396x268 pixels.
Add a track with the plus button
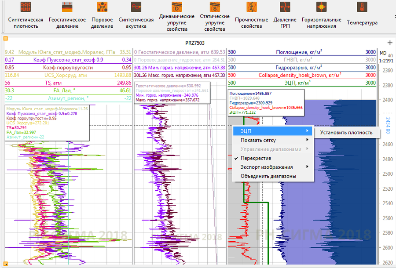[389, 43]
